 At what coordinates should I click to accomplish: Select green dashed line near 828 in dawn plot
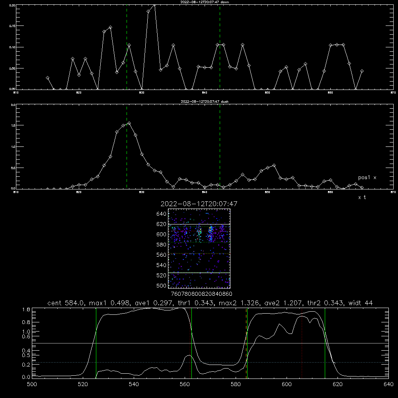[127, 47]
